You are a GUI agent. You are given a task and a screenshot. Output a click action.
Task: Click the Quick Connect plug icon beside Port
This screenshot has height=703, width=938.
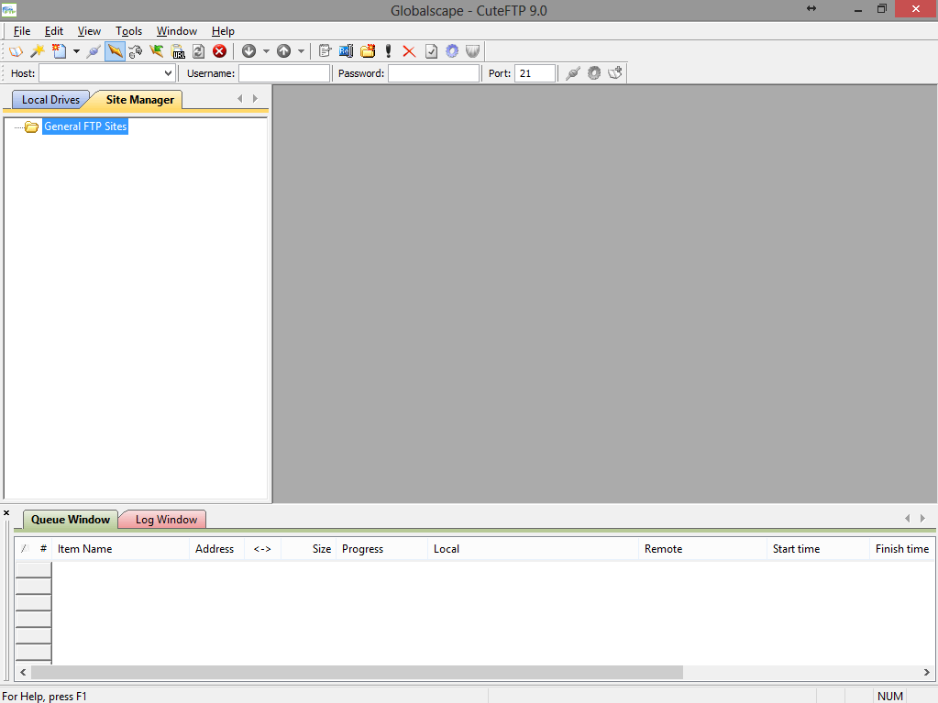(572, 73)
